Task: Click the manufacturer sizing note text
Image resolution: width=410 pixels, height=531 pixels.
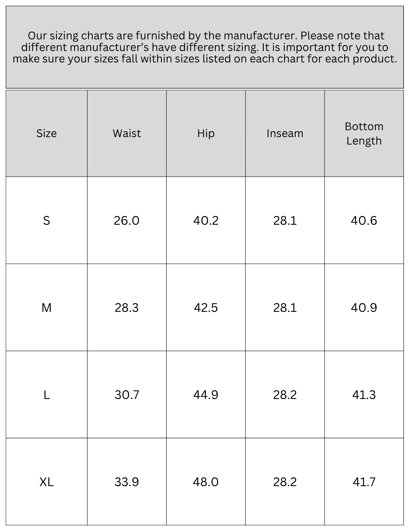Action: click(x=205, y=47)
